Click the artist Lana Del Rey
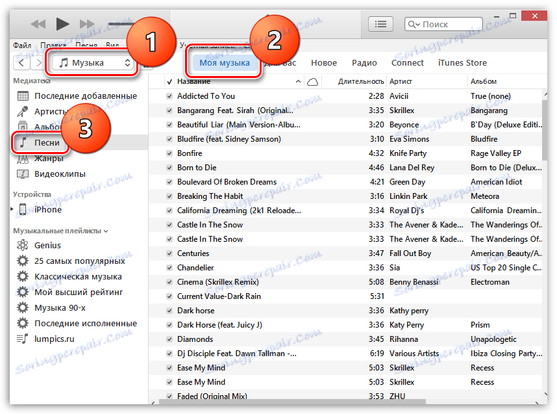This screenshot has height=414, width=557. point(412,168)
